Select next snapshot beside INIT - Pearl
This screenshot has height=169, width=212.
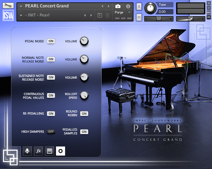click(91, 15)
